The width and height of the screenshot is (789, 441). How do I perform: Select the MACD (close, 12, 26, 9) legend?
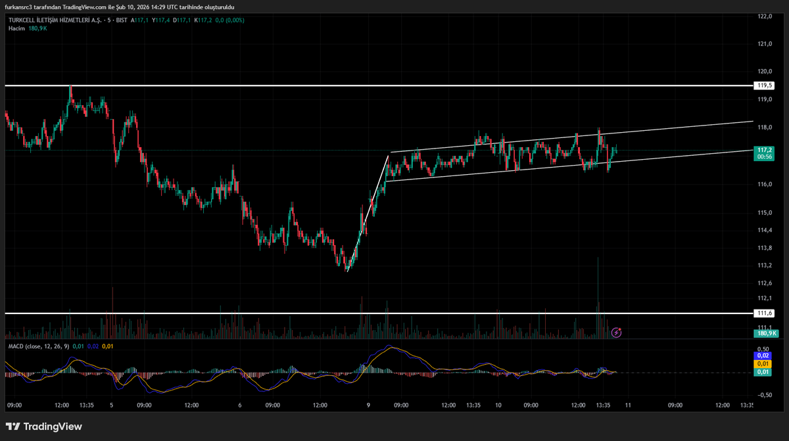pyautogui.click(x=38, y=346)
